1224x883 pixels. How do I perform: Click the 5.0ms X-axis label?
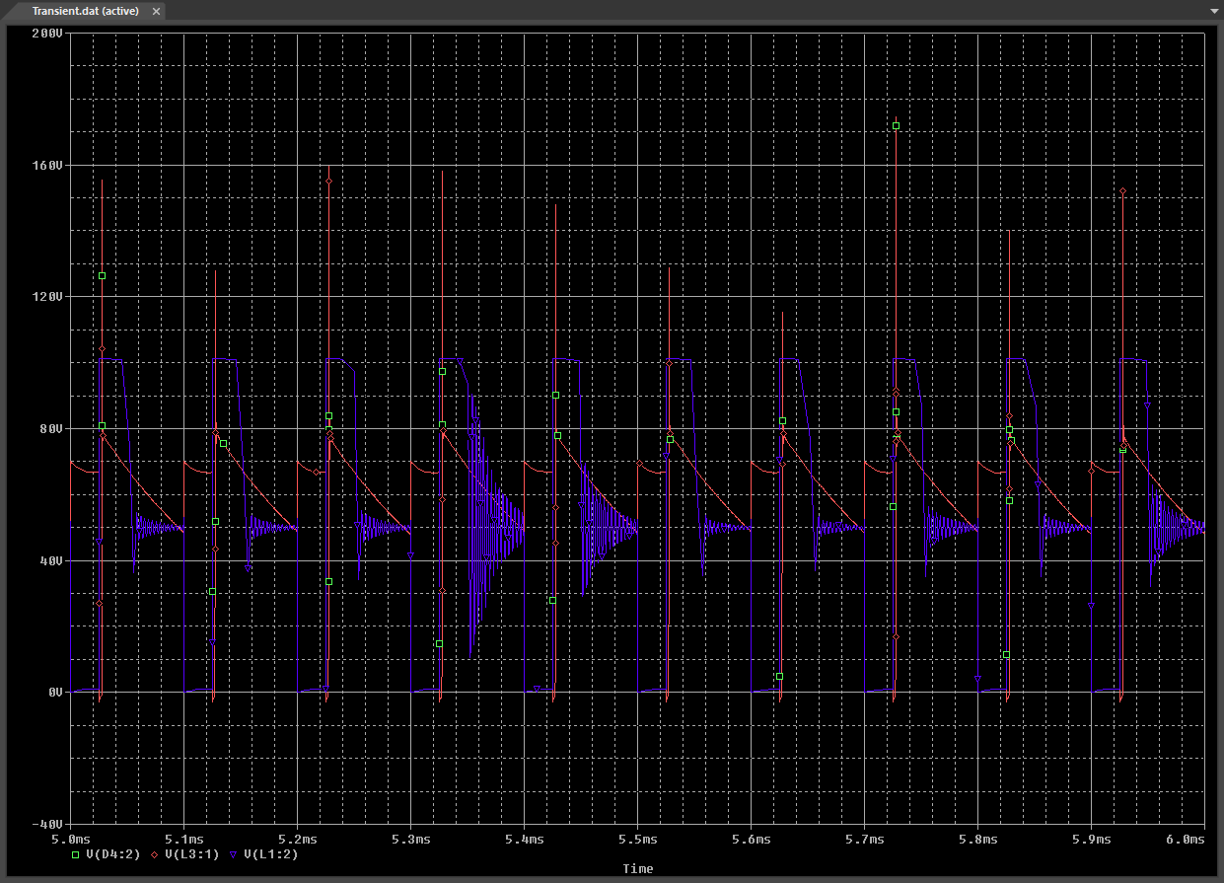pos(71,839)
